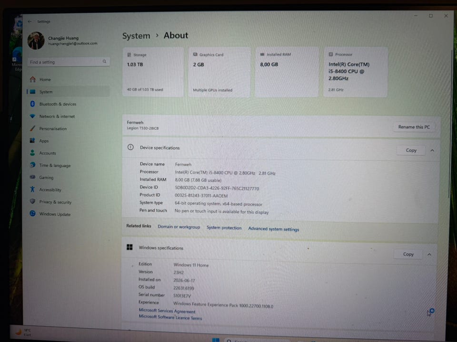This screenshot has width=457, height=342.
Task: Click the Graphics Card icon
Action: (x=195, y=54)
